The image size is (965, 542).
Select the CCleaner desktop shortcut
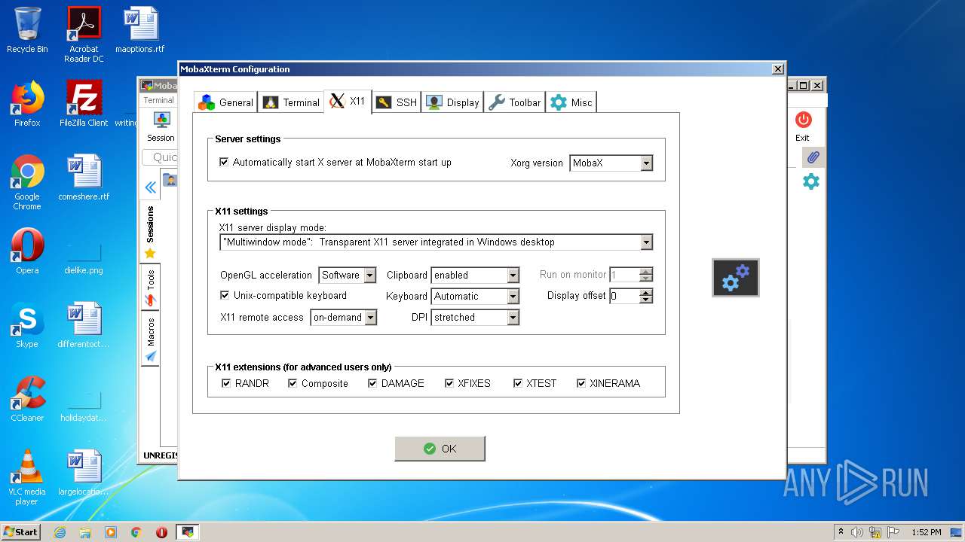27,399
